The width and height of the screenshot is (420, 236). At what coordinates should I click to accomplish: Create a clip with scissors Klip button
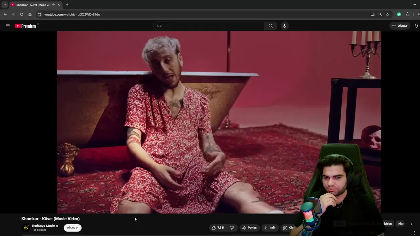pyautogui.click(x=288, y=228)
